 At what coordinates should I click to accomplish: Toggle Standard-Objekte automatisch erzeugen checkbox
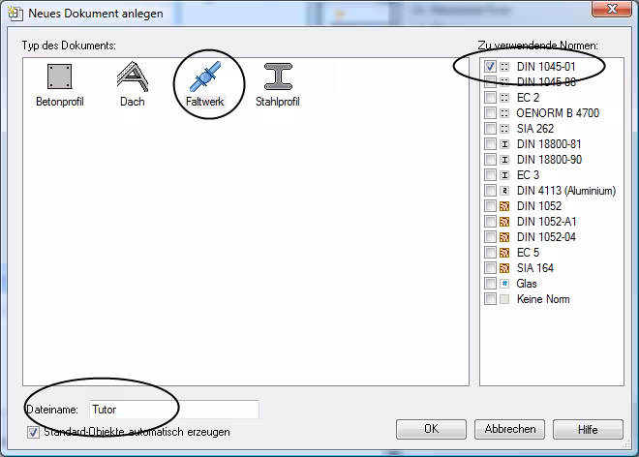tap(33, 432)
